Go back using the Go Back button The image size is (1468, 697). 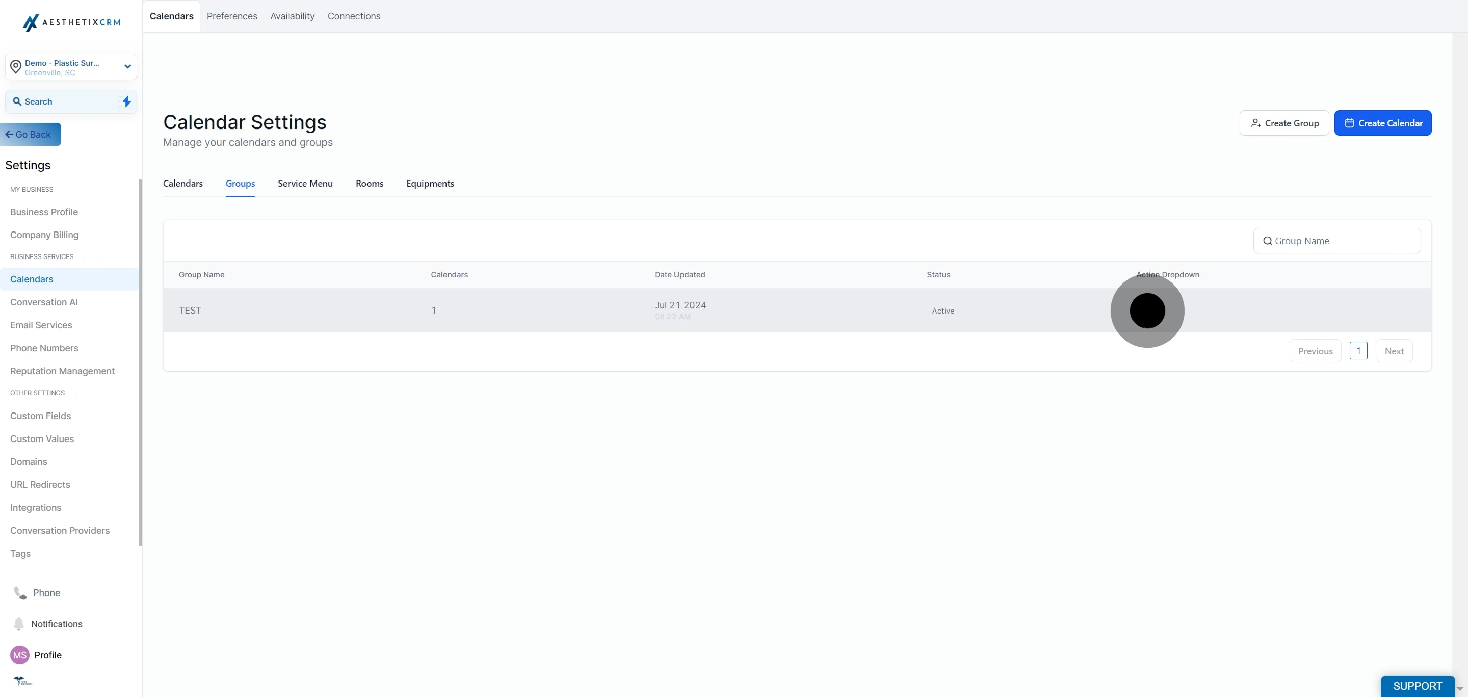tap(31, 135)
